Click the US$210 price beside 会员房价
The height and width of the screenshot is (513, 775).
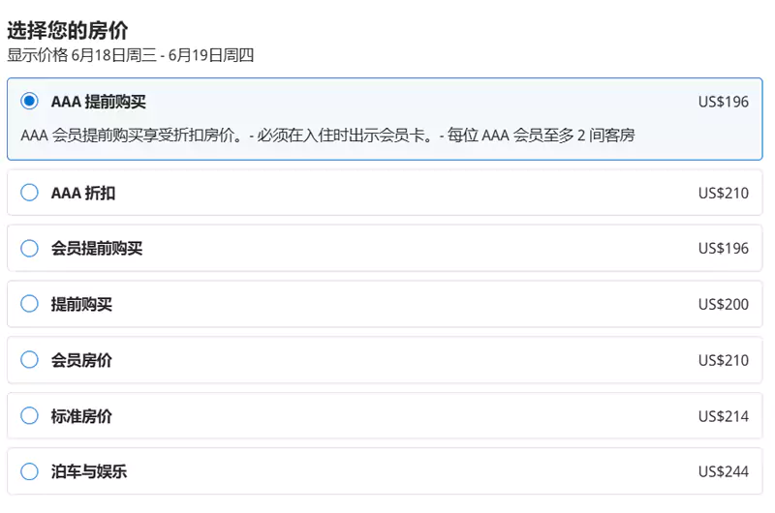click(x=723, y=360)
